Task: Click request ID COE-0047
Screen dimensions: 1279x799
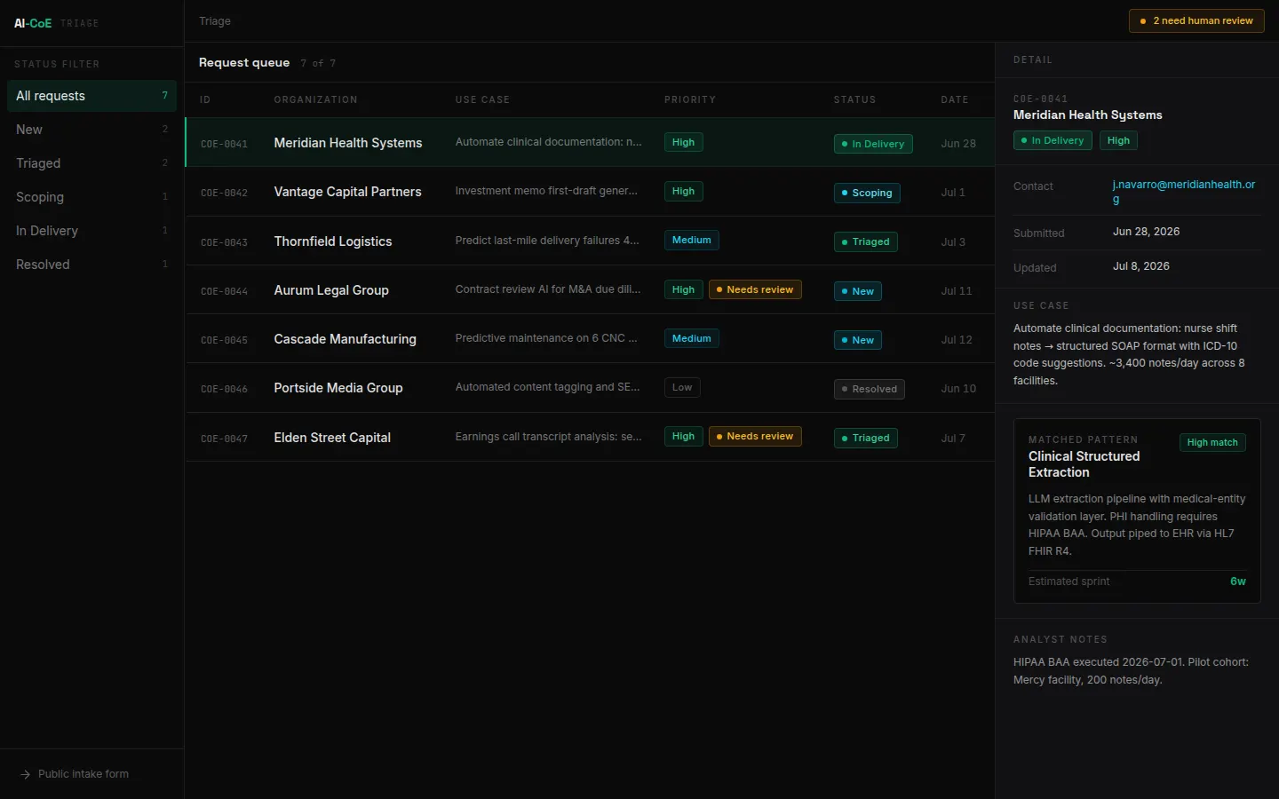Action: [x=224, y=439]
